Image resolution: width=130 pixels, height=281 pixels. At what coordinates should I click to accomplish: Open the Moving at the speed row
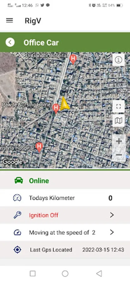tap(65, 232)
